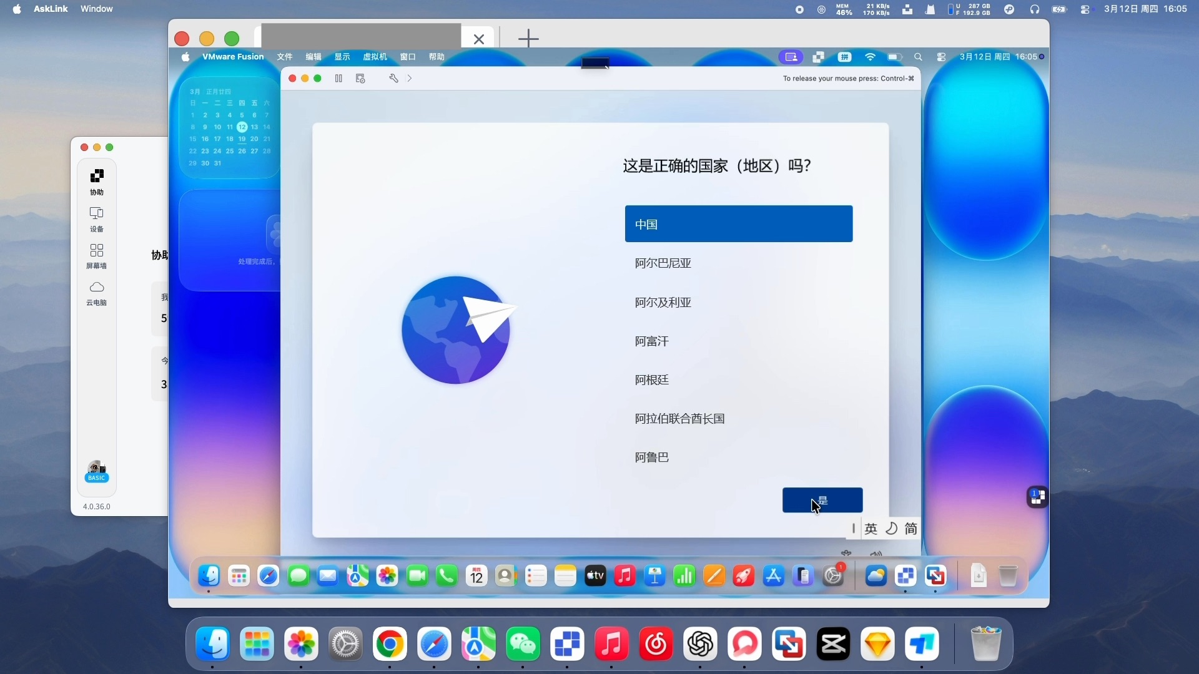Viewport: 1199px width, 674px height.
Task: Open Spotlight search in remote menu bar
Action: point(918,57)
